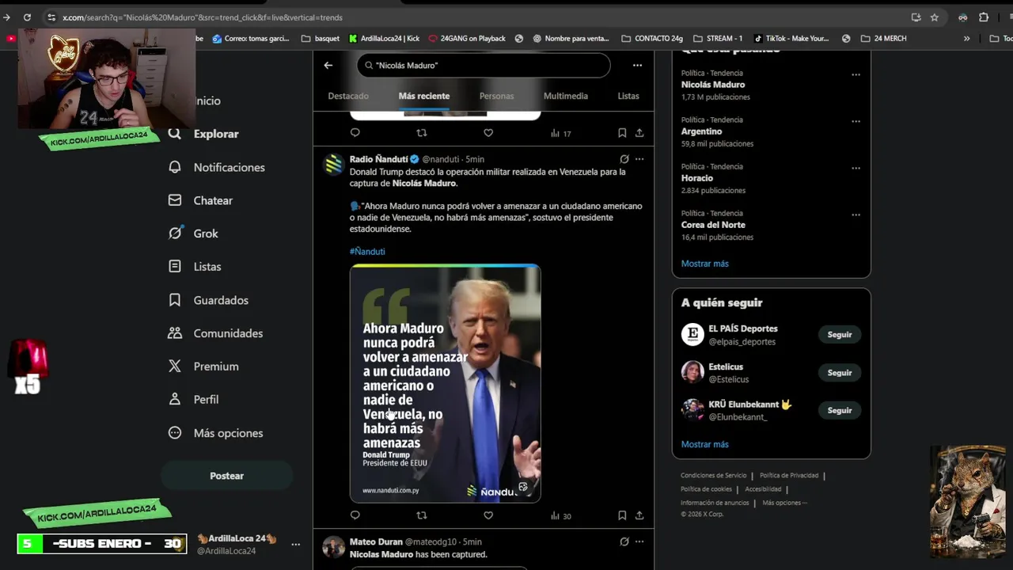Viewport: 1013px width, 570px height.
Task: Reload the page with browser refresh icon
Action: pos(27,17)
